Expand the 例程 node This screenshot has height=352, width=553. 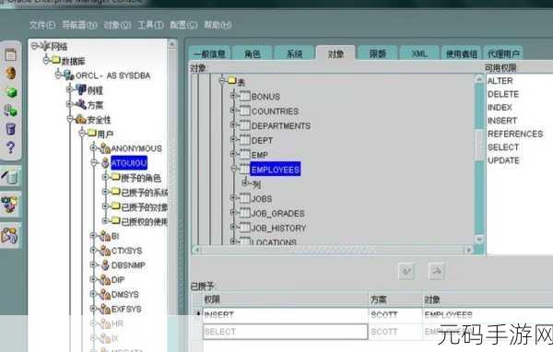(70, 89)
